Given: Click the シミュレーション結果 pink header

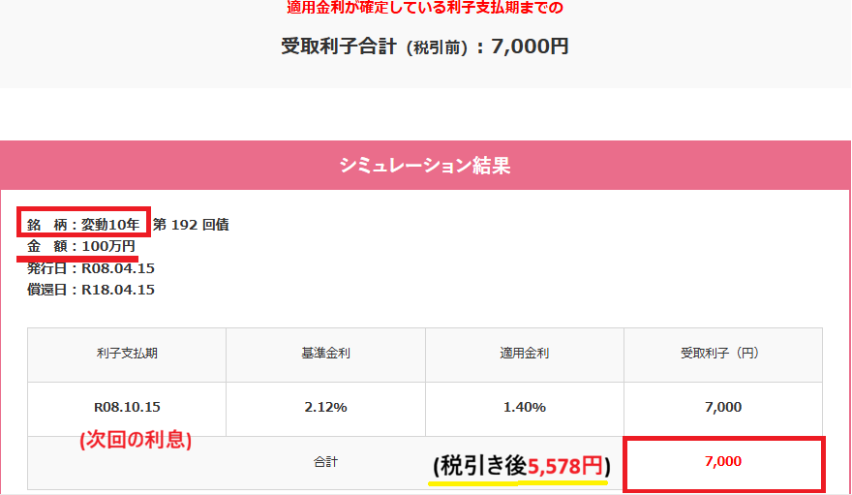Looking at the screenshot, I should coord(425,166).
